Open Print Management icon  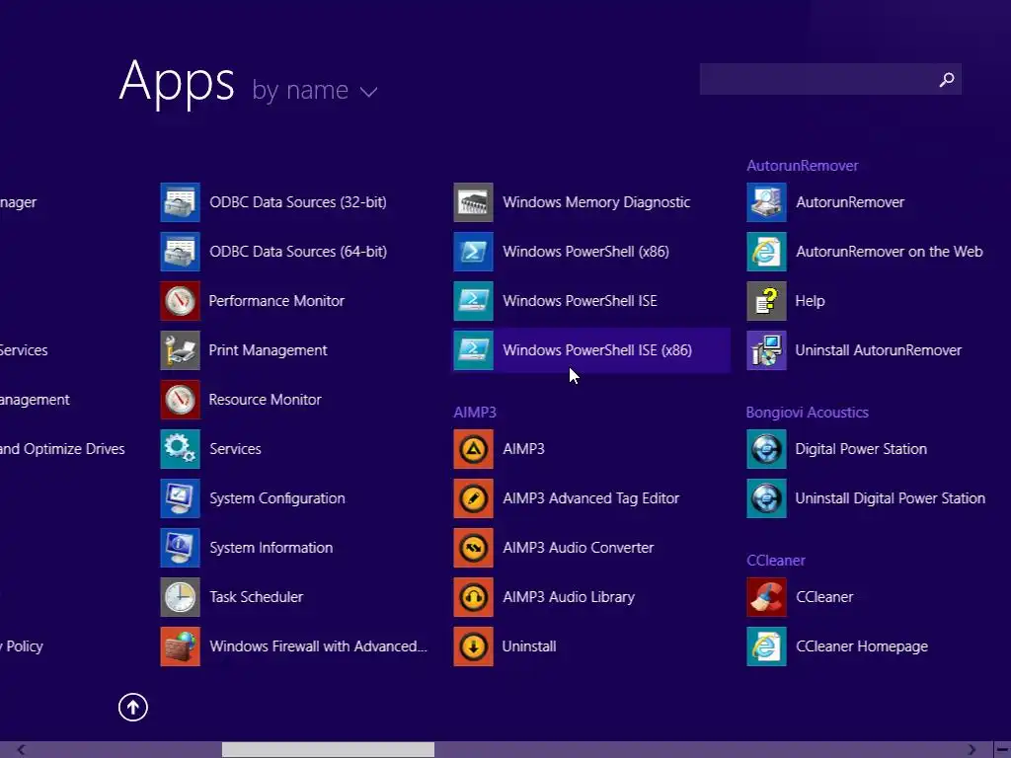tap(180, 350)
